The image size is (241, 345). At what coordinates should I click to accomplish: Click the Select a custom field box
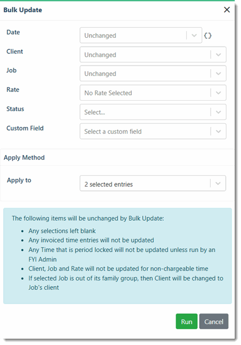[153, 132]
